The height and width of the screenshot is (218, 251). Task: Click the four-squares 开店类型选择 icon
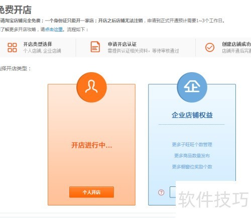coord(12,48)
